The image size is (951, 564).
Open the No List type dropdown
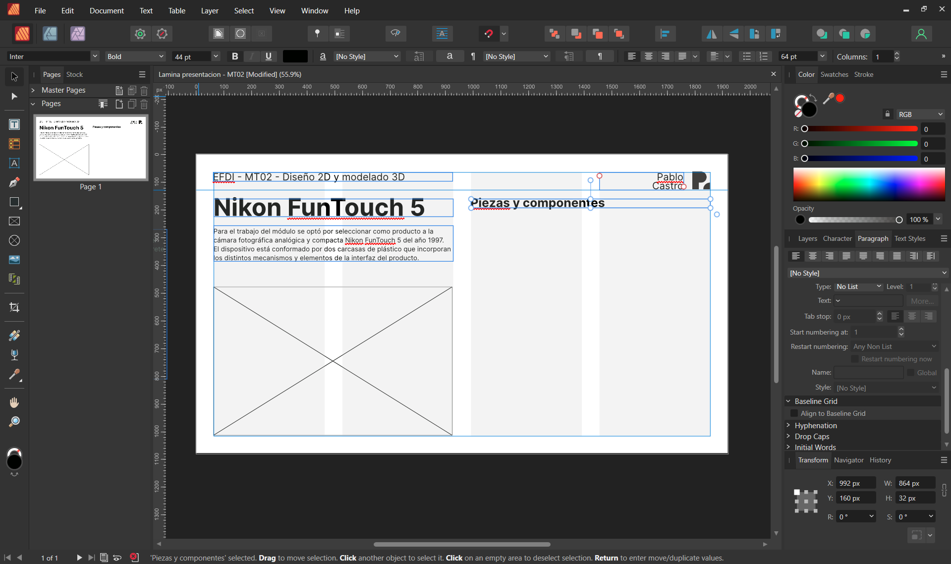(x=859, y=286)
